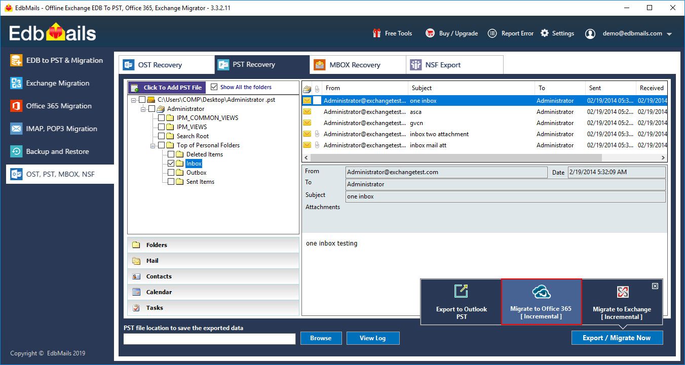This screenshot has width=685, height=365.
Task: Click right arrow of email list scrollbar
Action: pyautogui.click(x=663, y=158)
